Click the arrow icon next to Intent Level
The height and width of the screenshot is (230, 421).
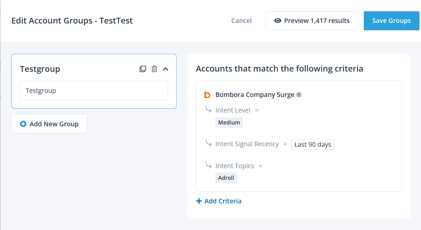tap(208, 109)
